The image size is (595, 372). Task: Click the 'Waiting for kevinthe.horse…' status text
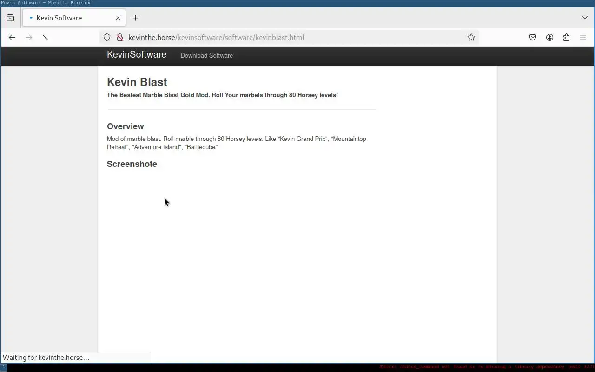[x=46, y=357]
